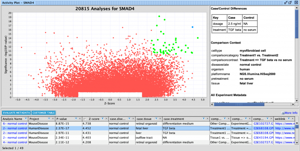Click '2.5 ng/ml' dosage case cell
The width and height of the screenshot is (300, 151).
[234, 24]
